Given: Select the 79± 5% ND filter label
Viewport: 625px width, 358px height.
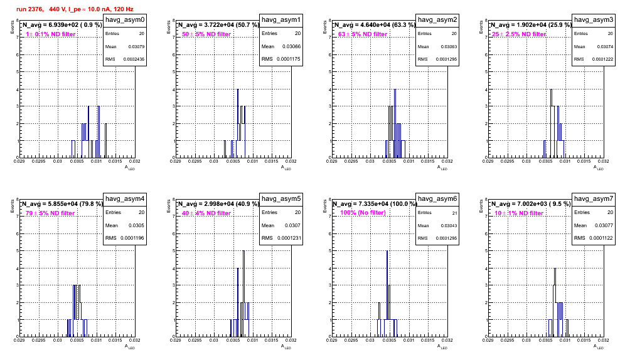Looking at the screenshot, I should [x=50, y=213].
